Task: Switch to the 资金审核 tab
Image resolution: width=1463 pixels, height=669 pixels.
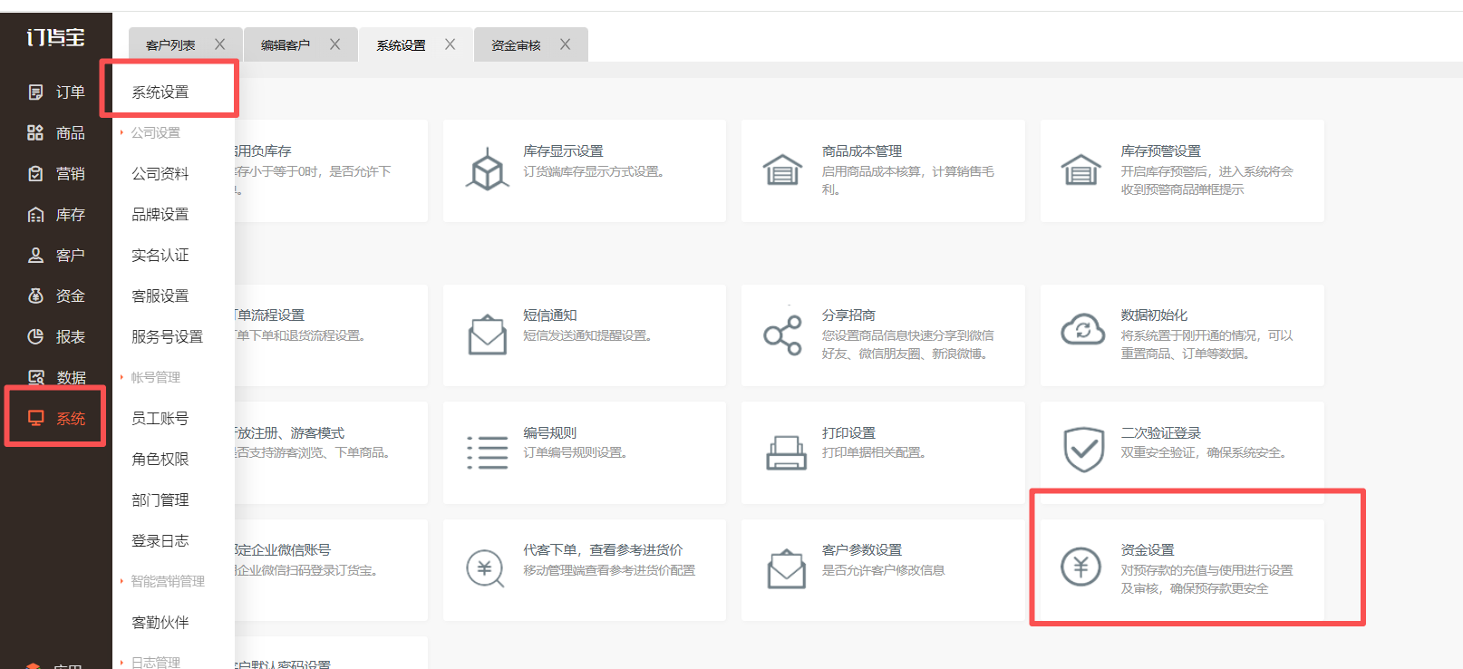Action: (x=516, y=45)
